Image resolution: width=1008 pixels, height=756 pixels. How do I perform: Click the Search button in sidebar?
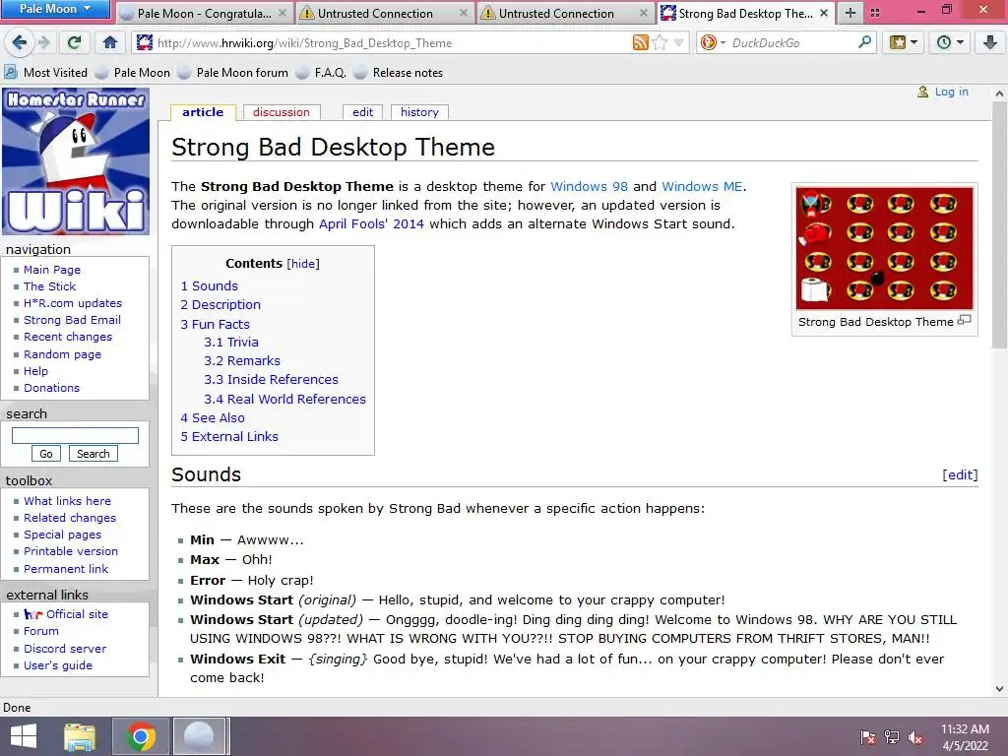pyautogui.click(x=94, y=454)
